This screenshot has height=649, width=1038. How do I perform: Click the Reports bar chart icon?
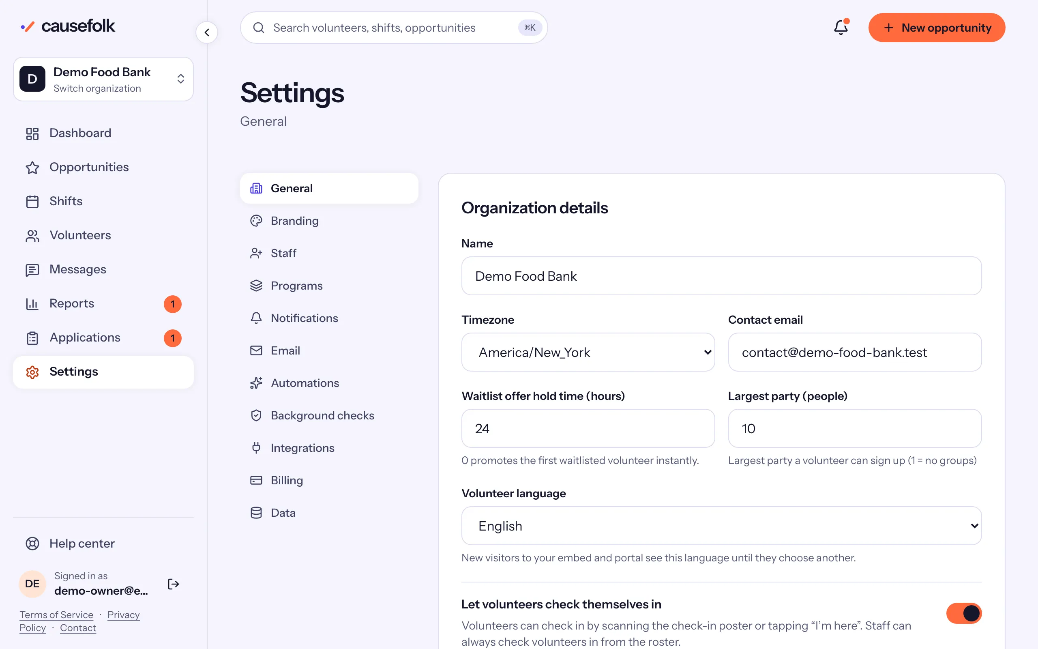coord(32,304)
